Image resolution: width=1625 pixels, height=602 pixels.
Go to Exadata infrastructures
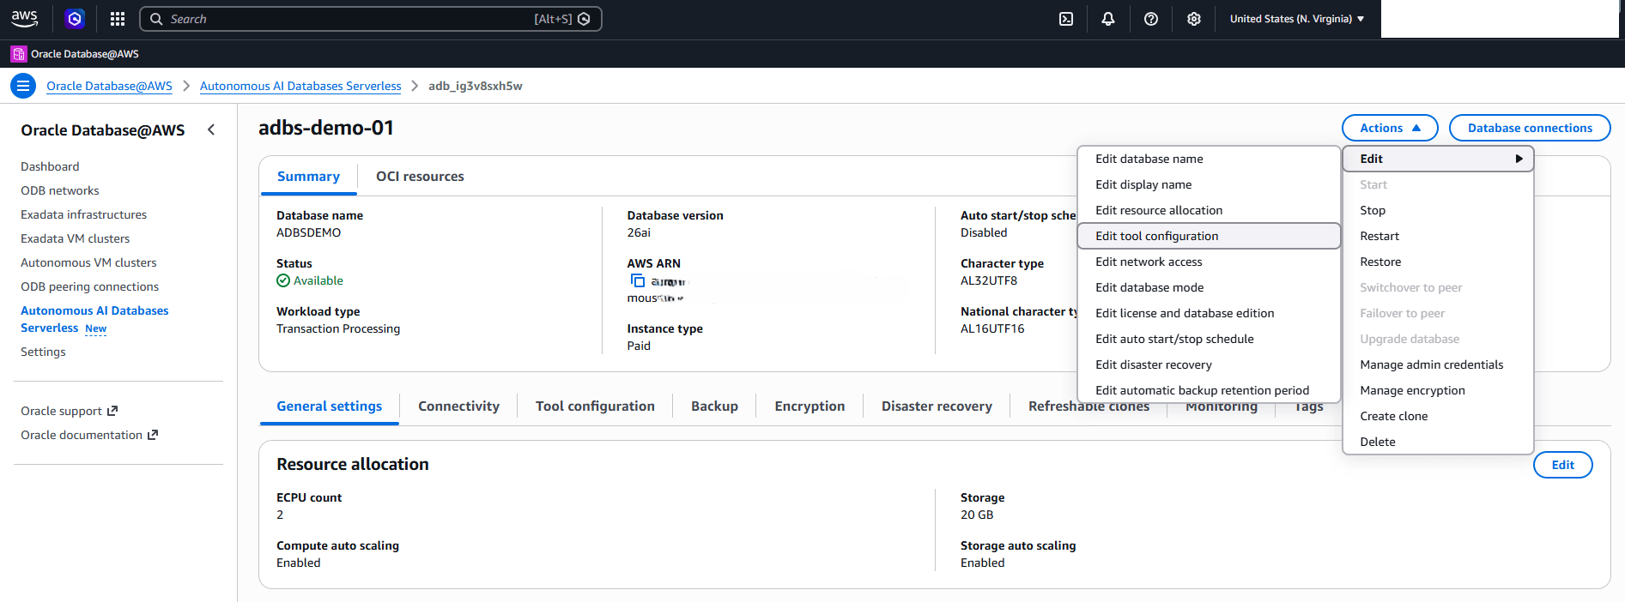pos(84,214)
